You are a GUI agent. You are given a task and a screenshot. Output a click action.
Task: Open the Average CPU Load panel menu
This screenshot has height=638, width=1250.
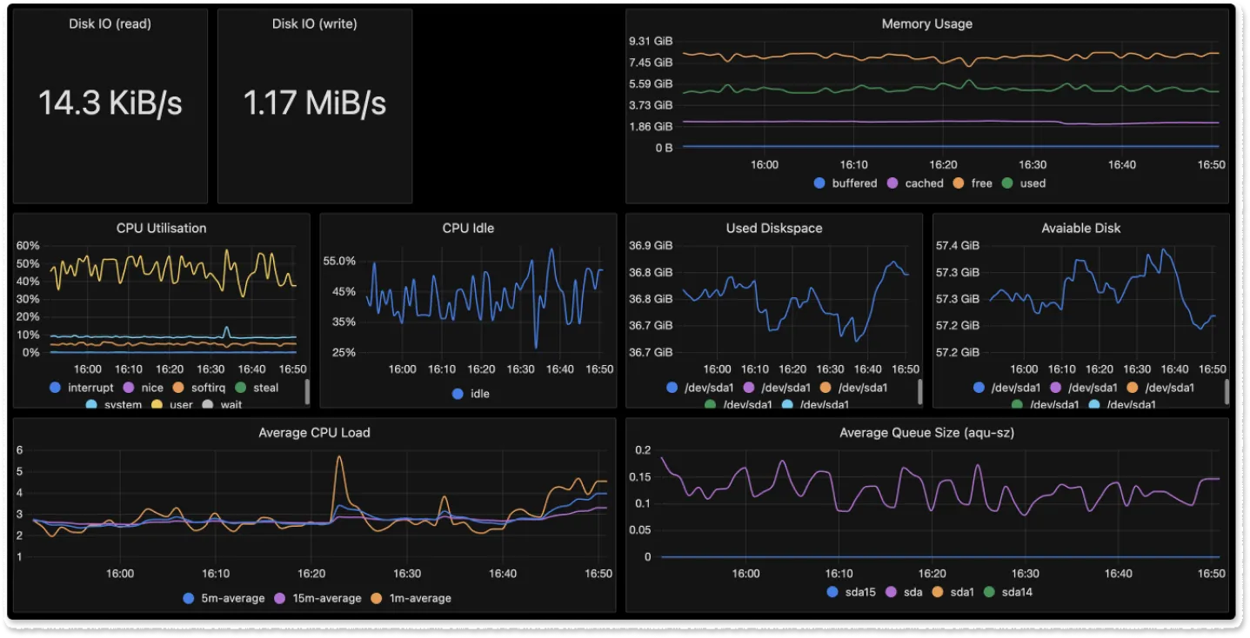point(314,432)
